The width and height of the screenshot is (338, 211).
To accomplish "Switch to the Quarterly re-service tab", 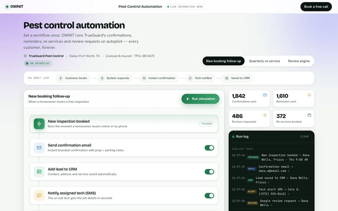I will pyautogui.click(x=265, y=61).
